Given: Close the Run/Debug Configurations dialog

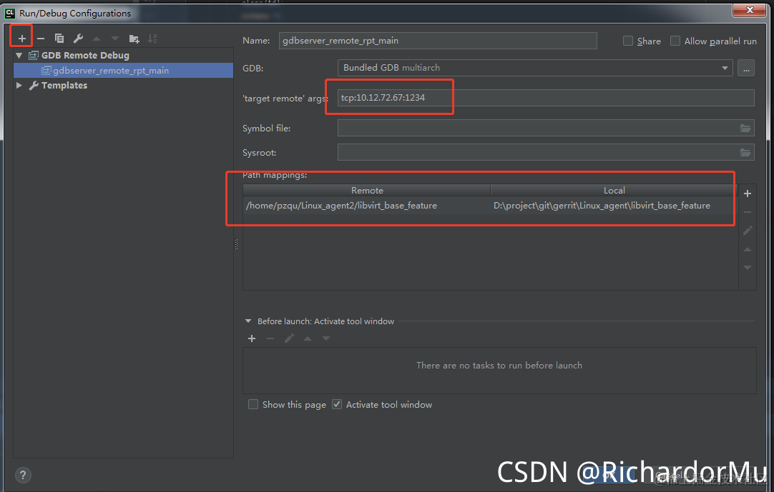Looking at the screenshot, I should tap(749, 10).
